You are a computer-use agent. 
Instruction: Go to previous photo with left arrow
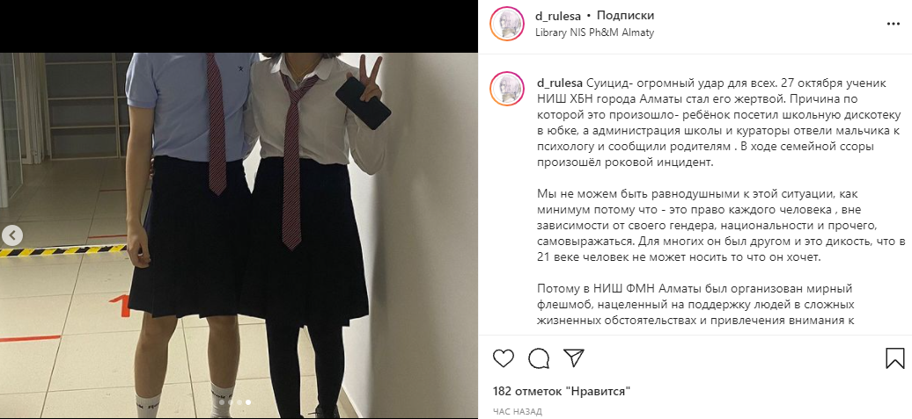pyautogui.click(x=12, y=235)
